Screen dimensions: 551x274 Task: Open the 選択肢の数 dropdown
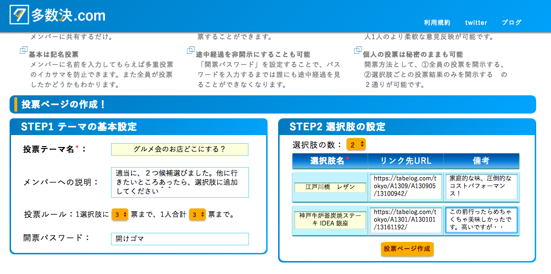pyautogui.click(x=356, y=145)
